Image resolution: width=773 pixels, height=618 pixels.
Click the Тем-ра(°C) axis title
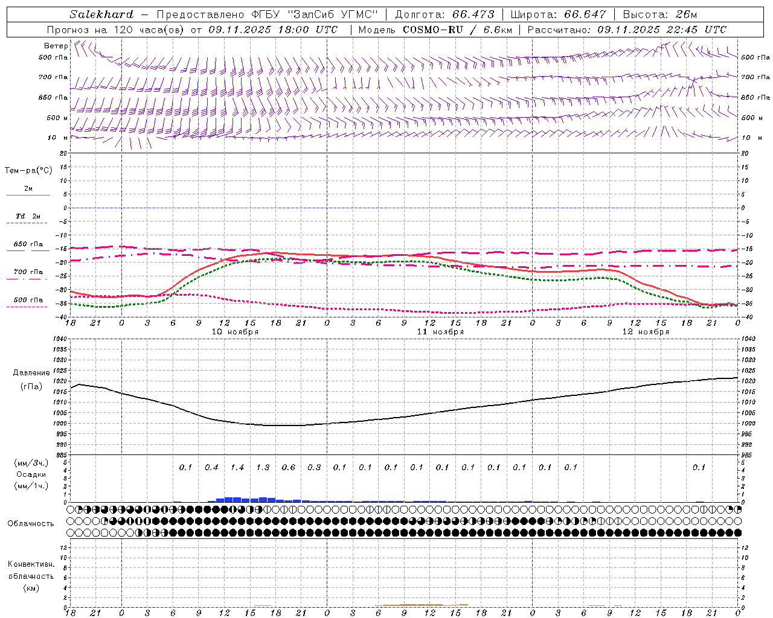tap(28, 171)
